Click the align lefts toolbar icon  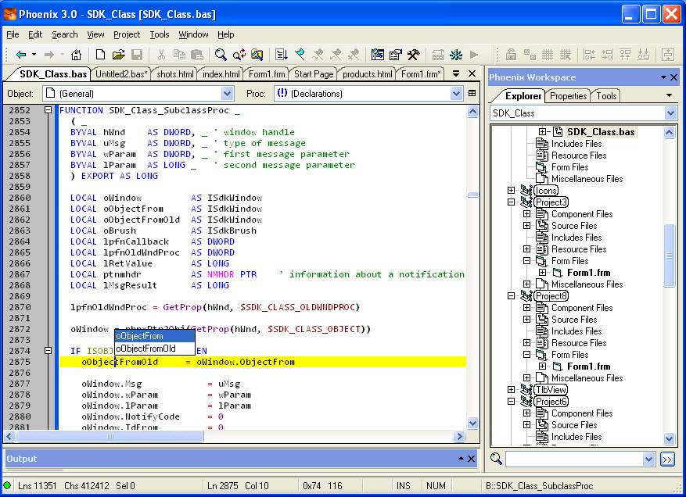(x=590, y=55)
